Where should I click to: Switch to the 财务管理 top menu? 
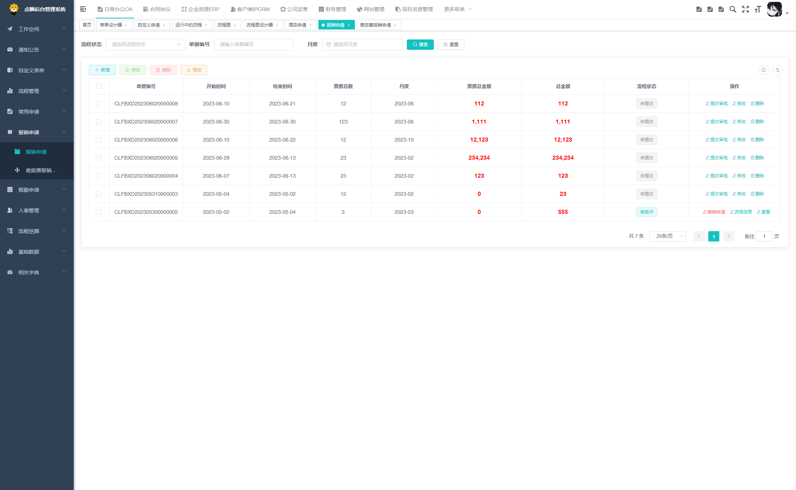(x=332, y=9)
